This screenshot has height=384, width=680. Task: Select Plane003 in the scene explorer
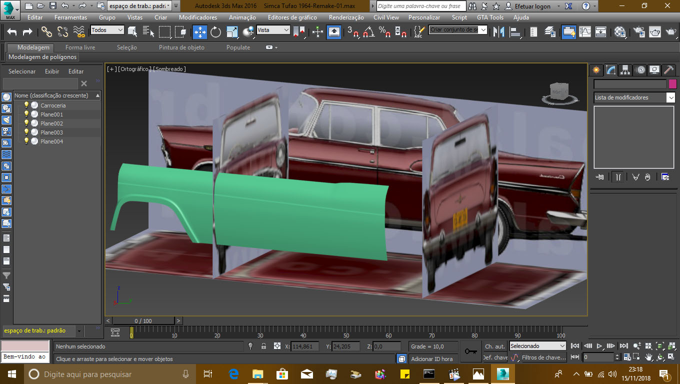(x=51, y=131)
